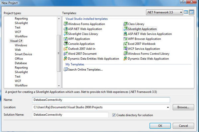Click the Name input field
The height and width of the screenshot is (132, 199).
point(101,100)
